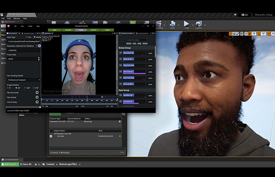Toggle Grid Overlay
Viewport: 275px width, 177px height.
click(x=37, y=102)
